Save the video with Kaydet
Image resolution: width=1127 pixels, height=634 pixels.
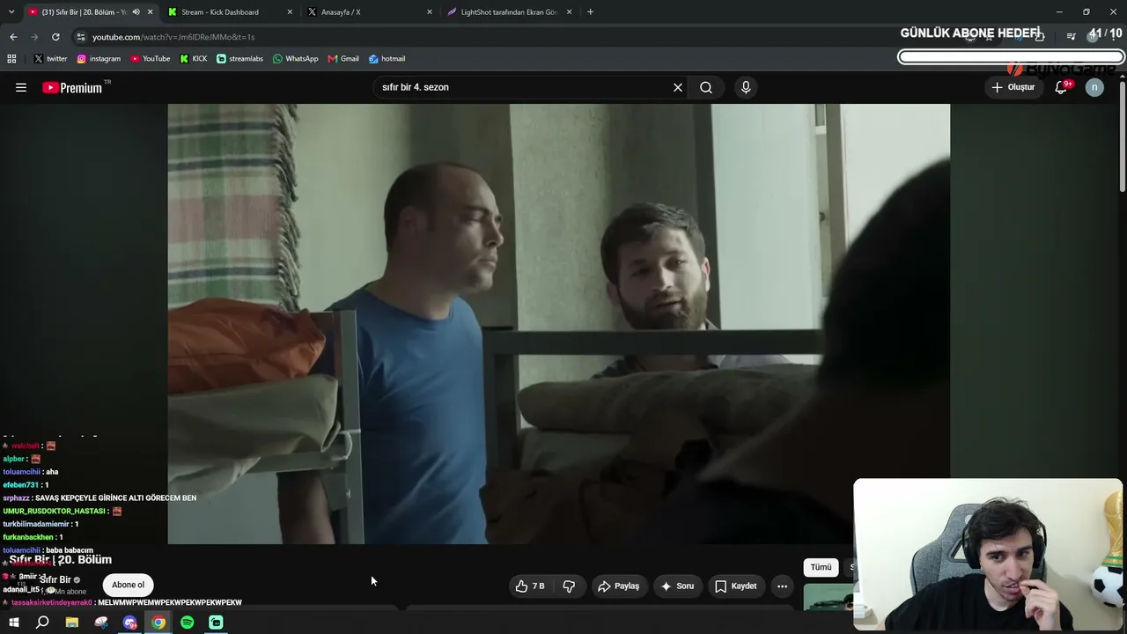point(736,586)
